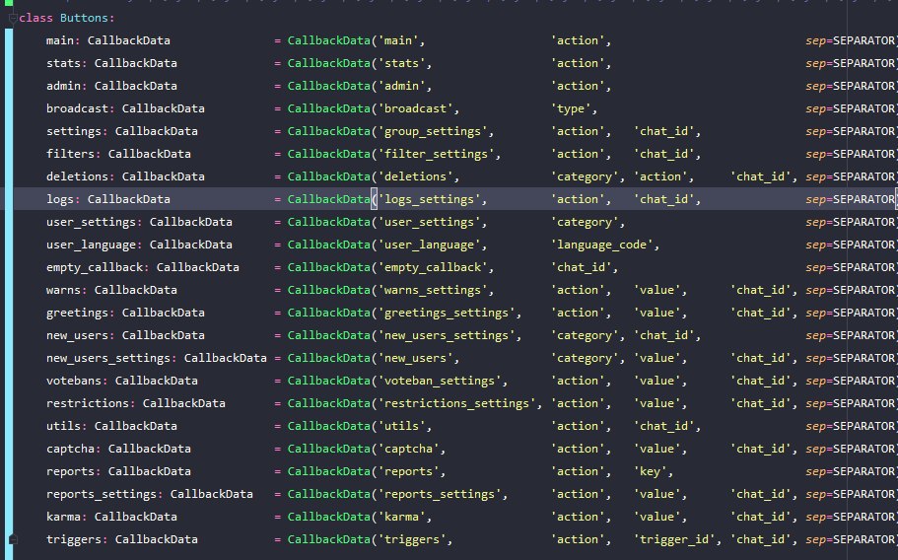Click the 'key' string in reports row

pyautogui.click(x=650, y=471)
